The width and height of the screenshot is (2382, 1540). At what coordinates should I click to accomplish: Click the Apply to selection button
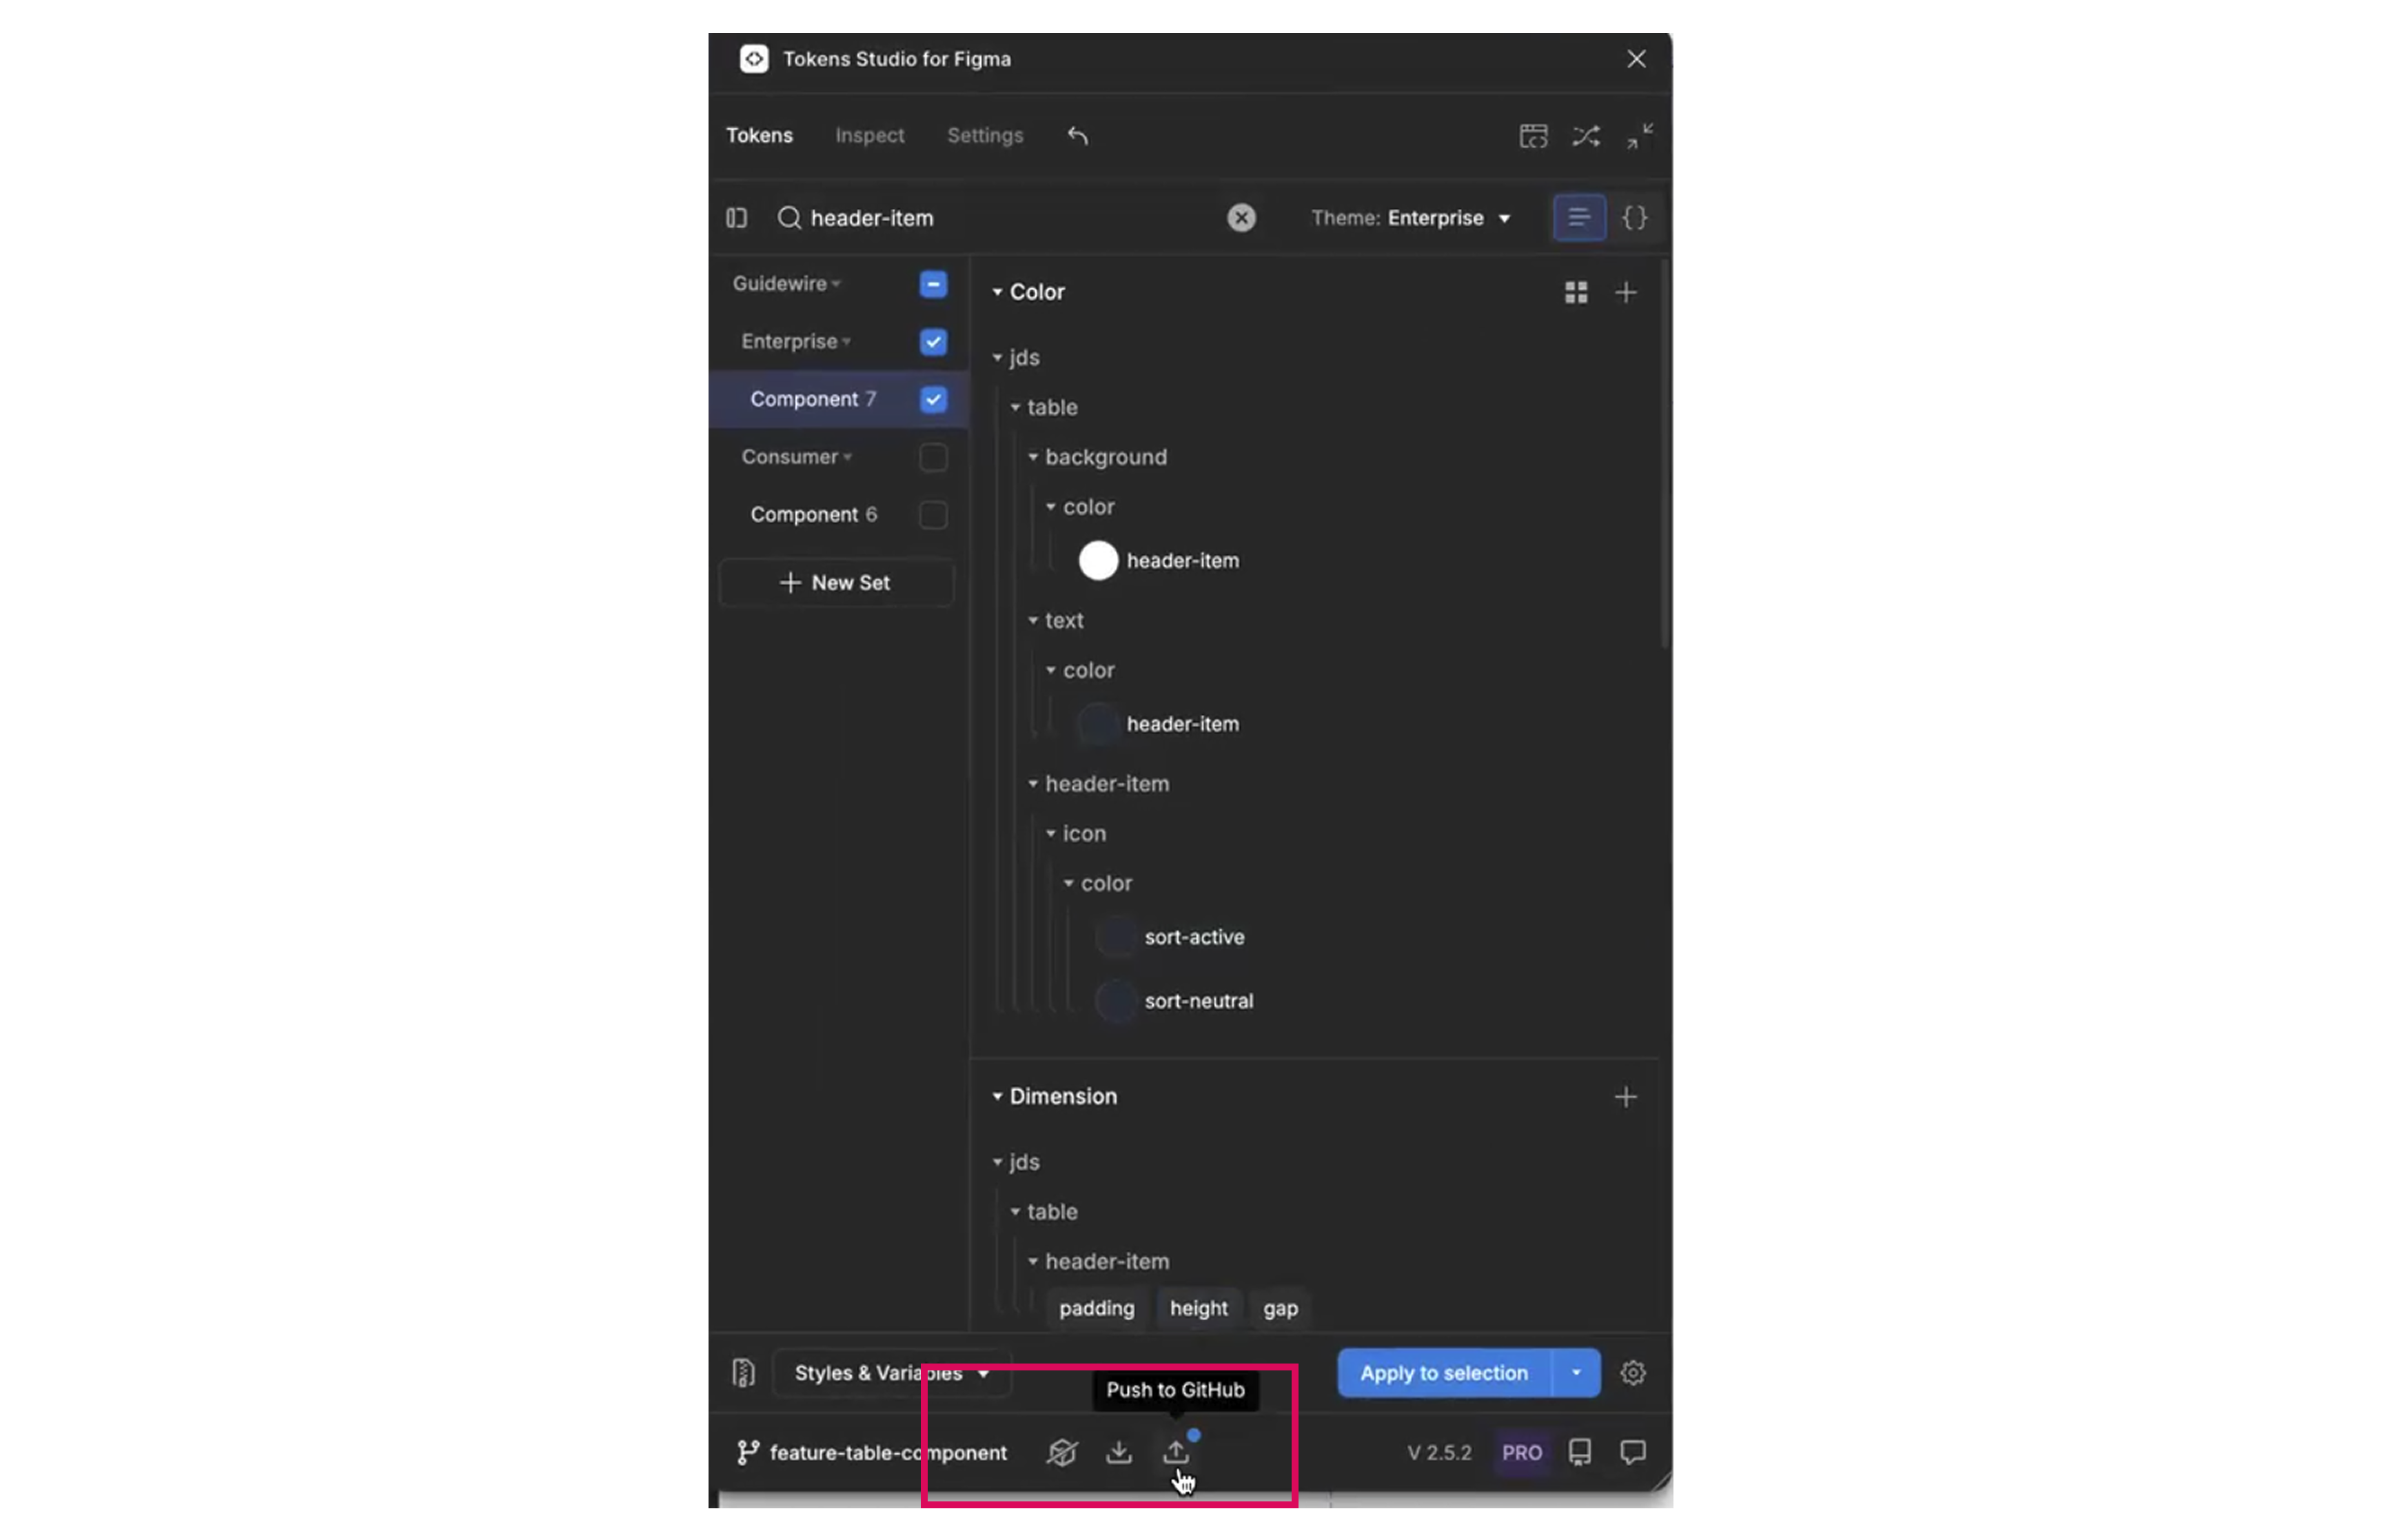coord(1443,1373)
